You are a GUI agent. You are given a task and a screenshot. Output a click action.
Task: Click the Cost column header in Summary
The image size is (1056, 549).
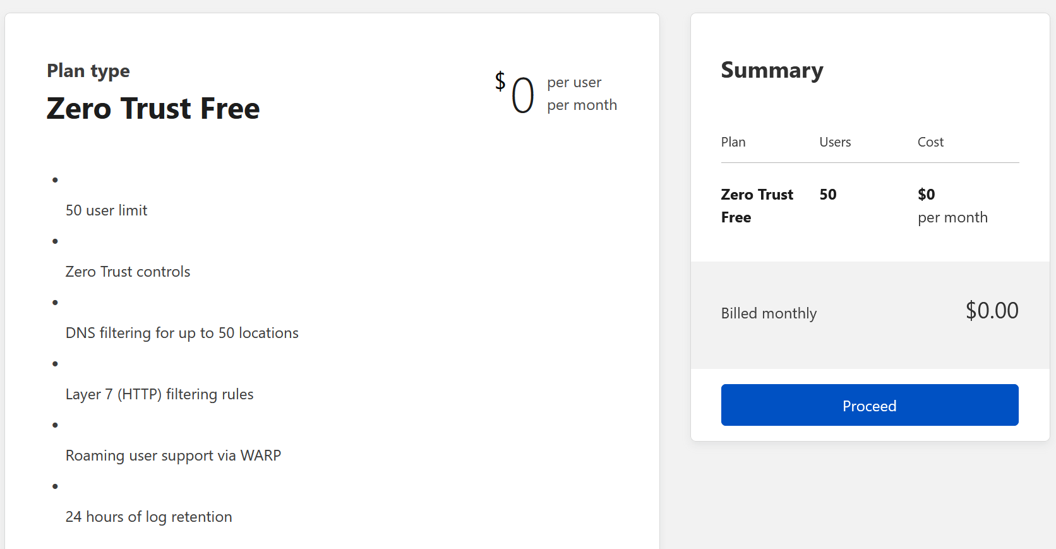(930, 142)
